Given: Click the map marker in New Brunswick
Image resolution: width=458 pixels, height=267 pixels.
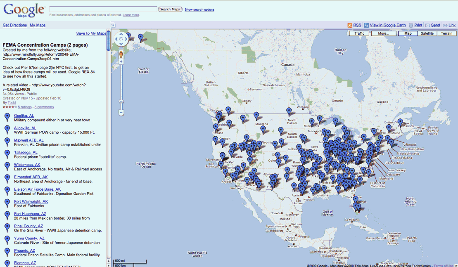Looking at the screenshot, I should point(400,123).
